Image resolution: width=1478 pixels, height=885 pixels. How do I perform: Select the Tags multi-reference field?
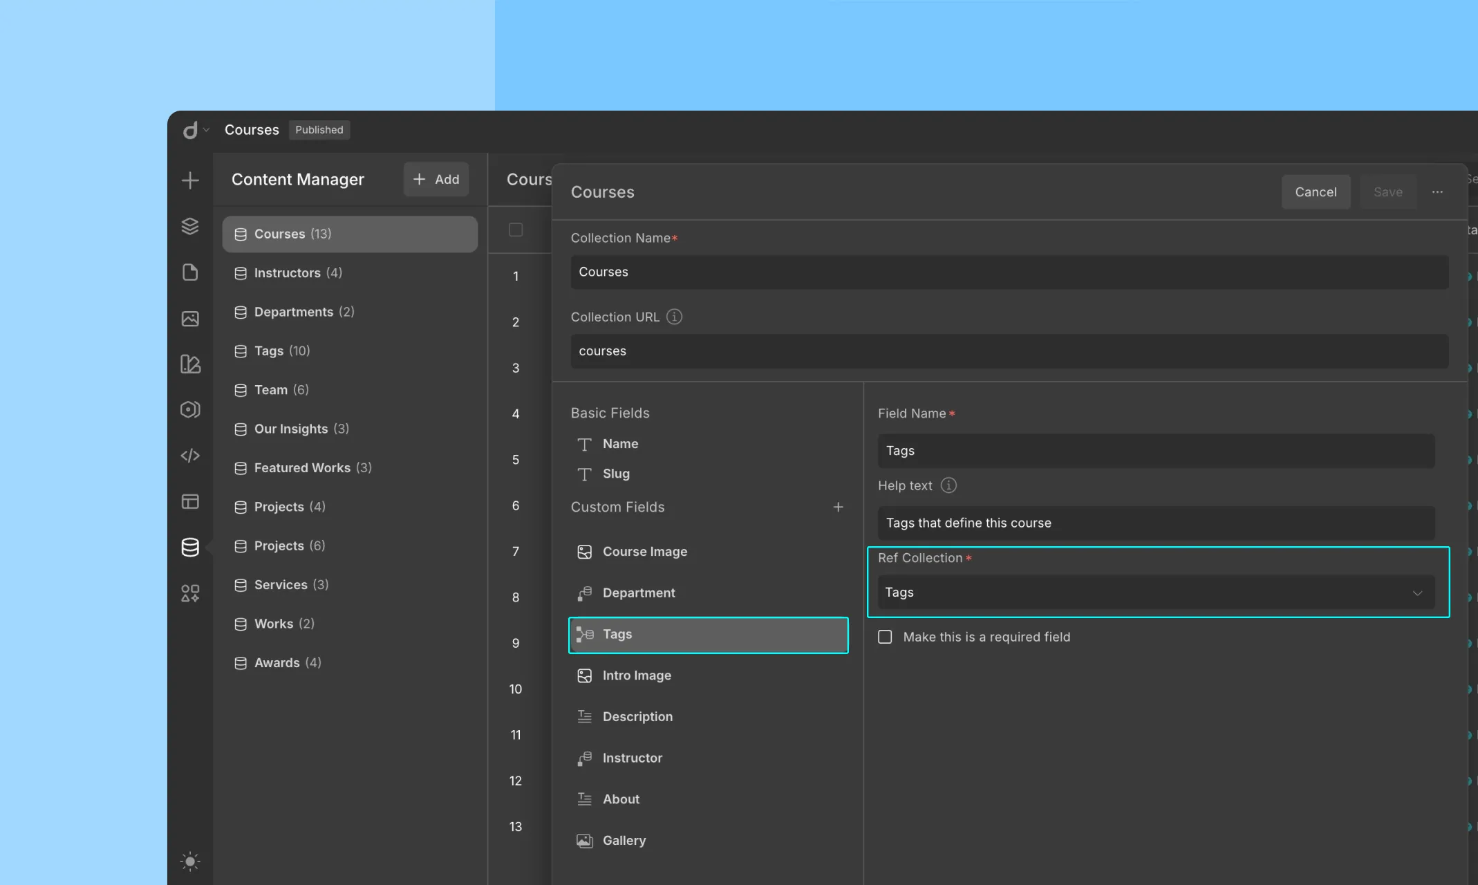(x=709, y=635)
